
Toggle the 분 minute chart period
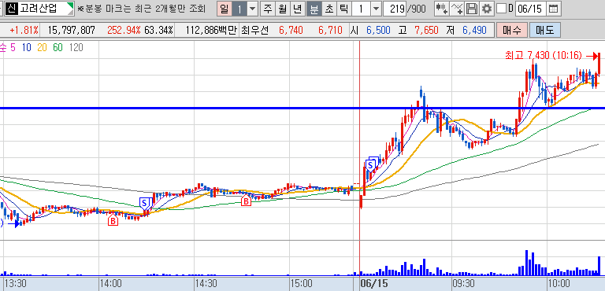[x=314, y=9]
